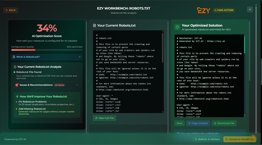The image size is (262, 145).
Task: Click Refetch & Validate button
Action: [207, 139]
